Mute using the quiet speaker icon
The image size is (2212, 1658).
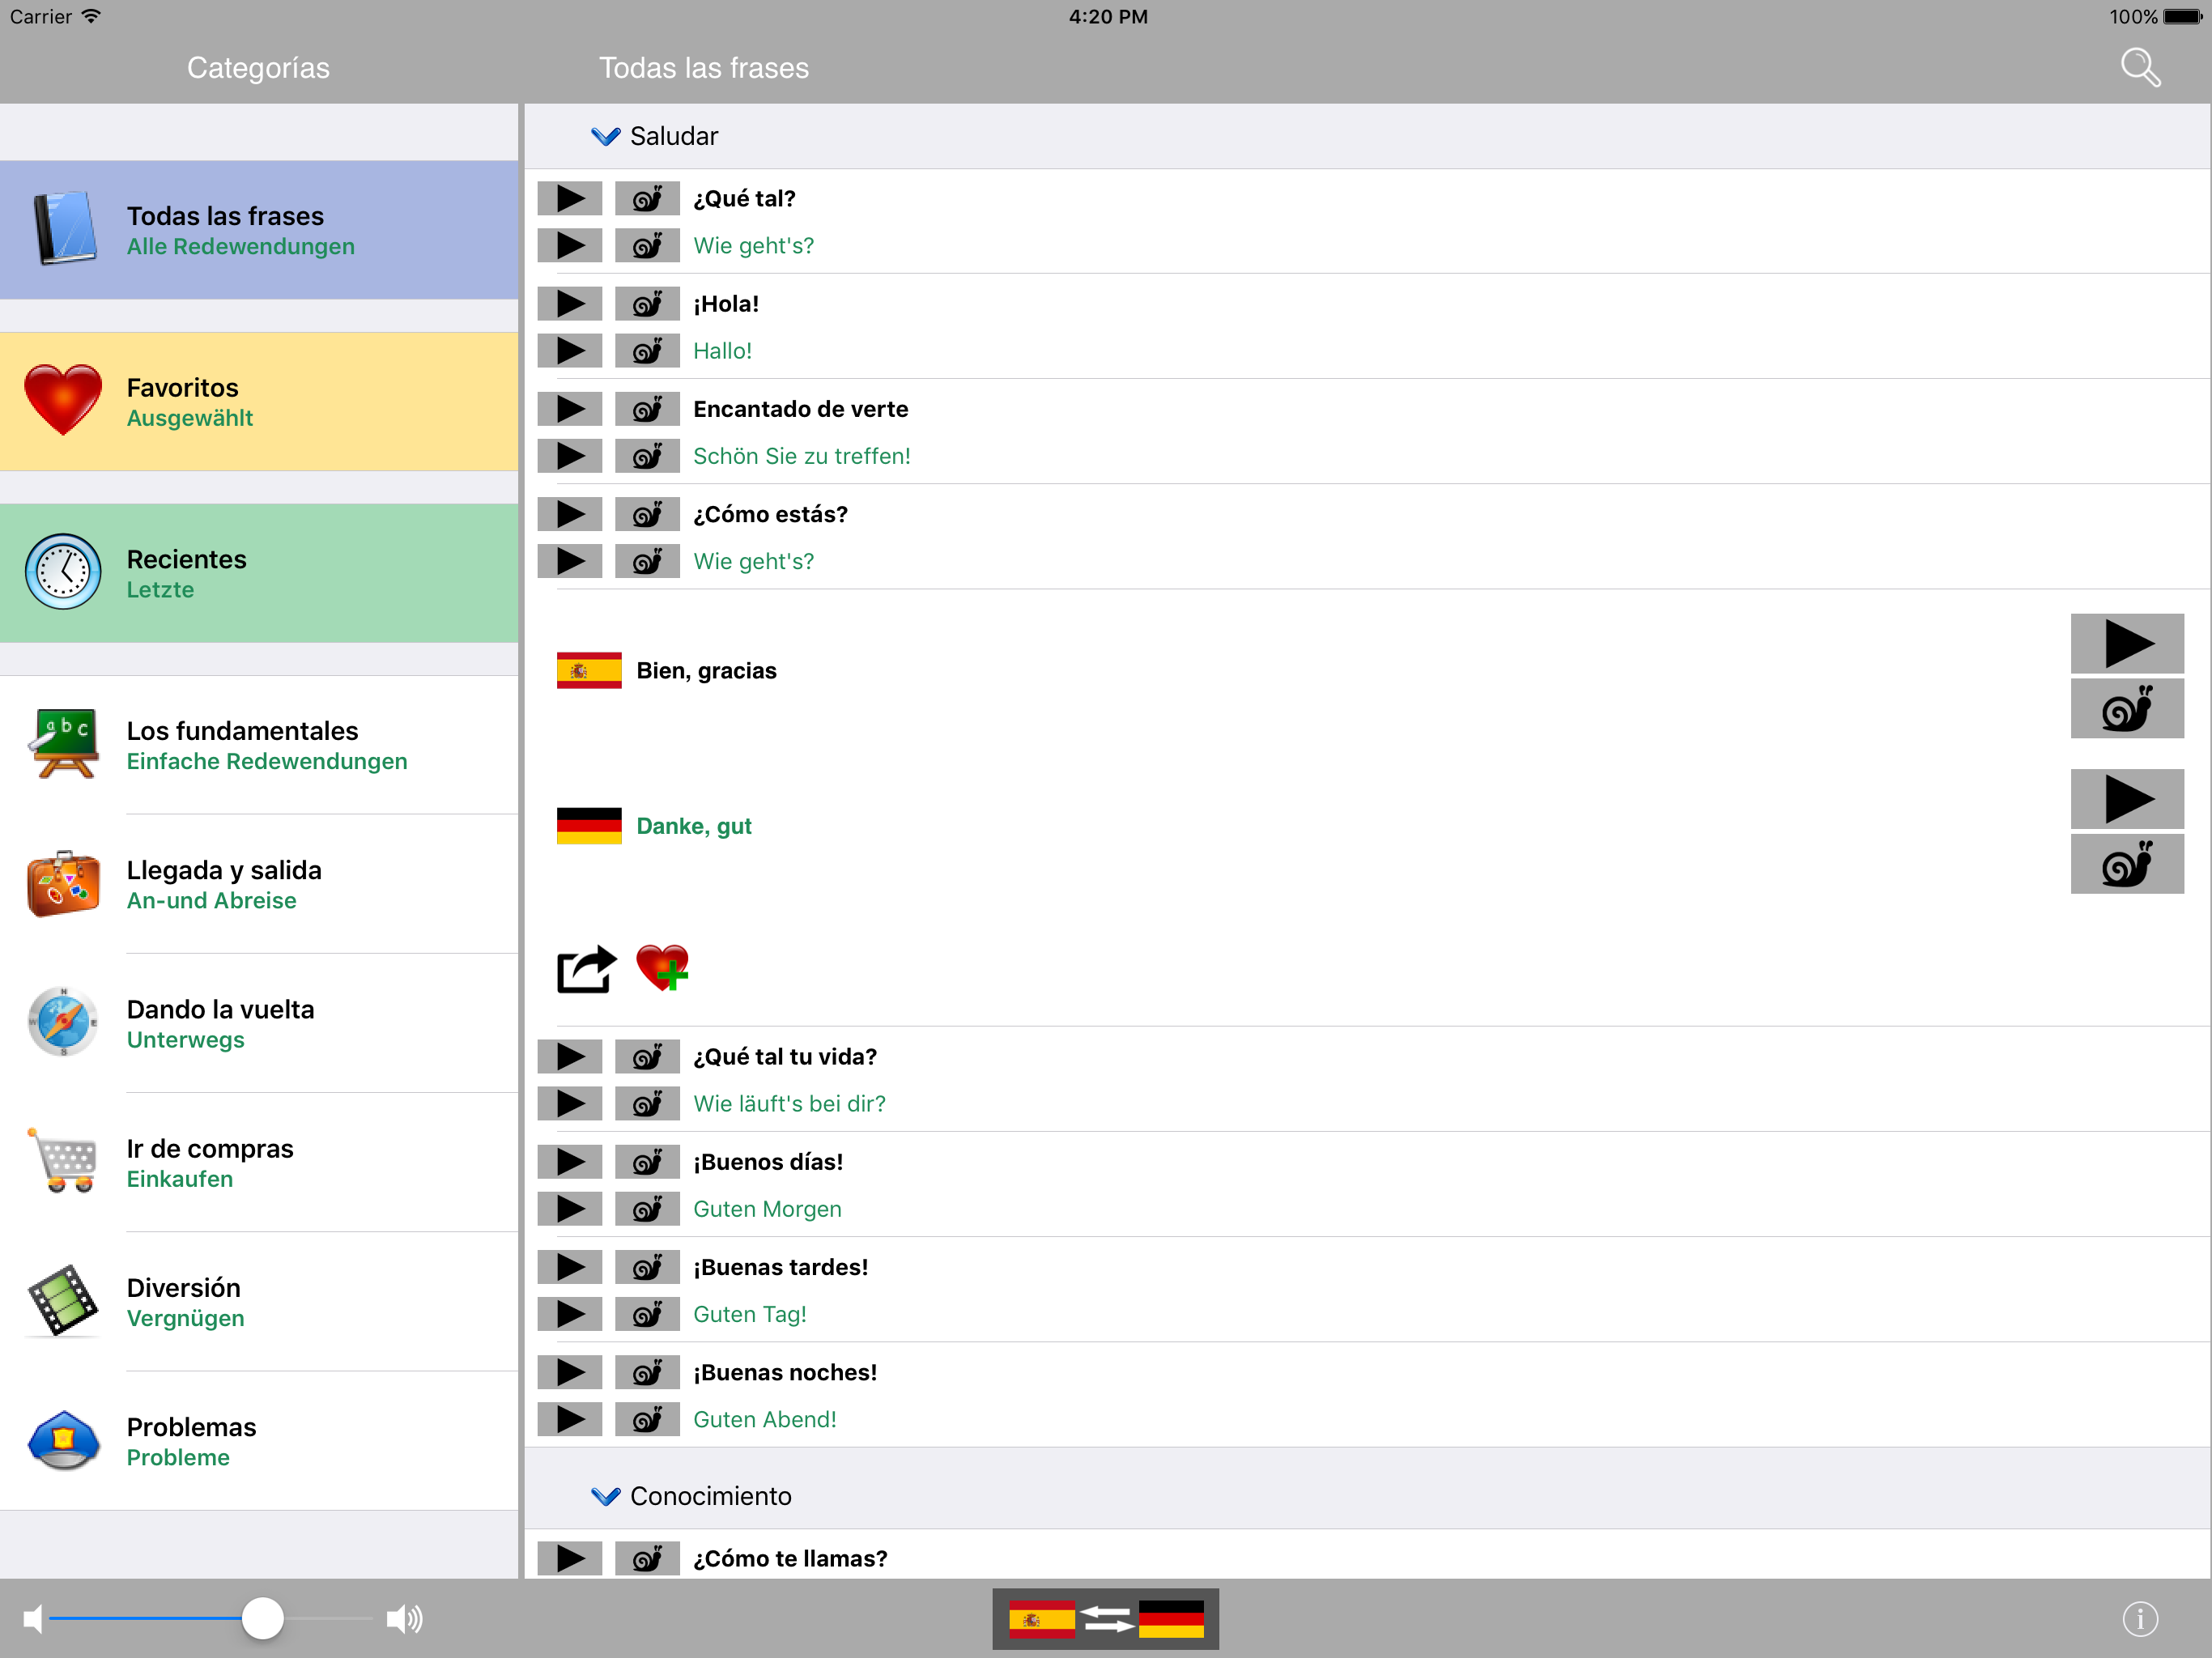(33, 1618)
